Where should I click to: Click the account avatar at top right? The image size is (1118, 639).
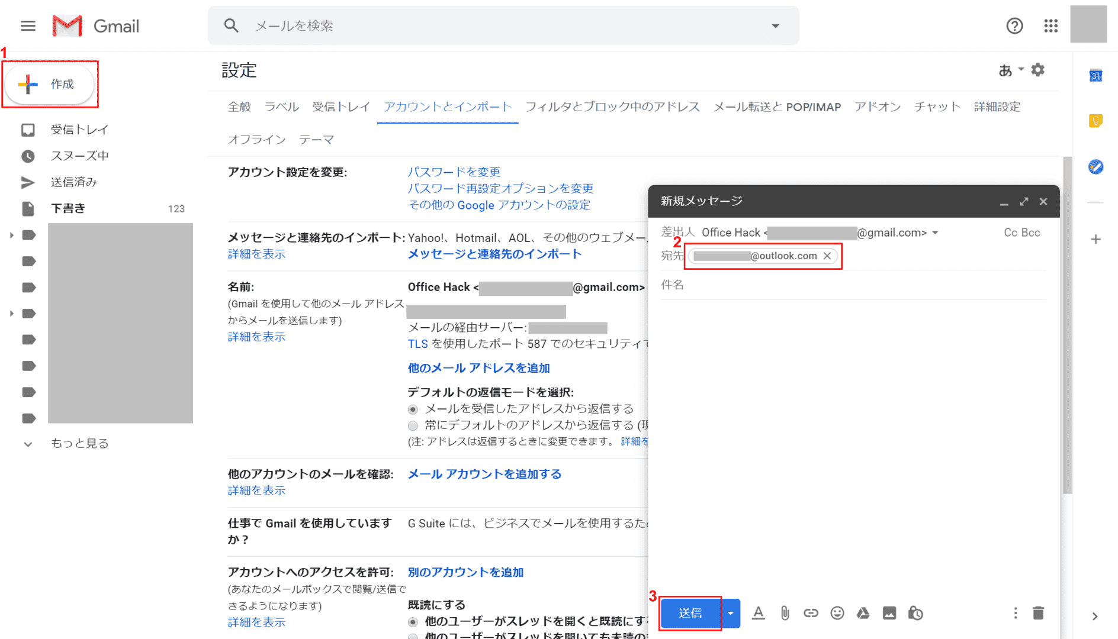[1088, 24]
